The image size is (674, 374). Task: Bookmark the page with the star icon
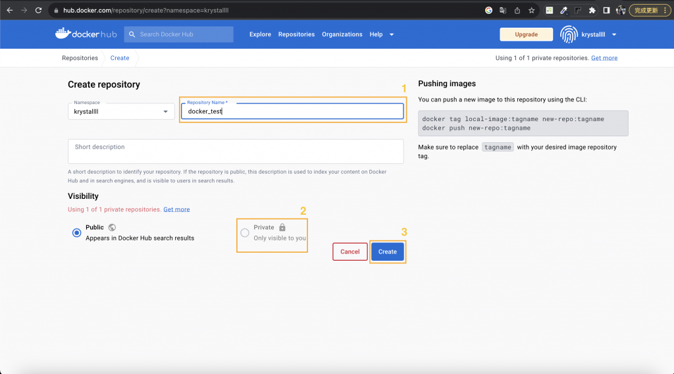click(532, 11)
